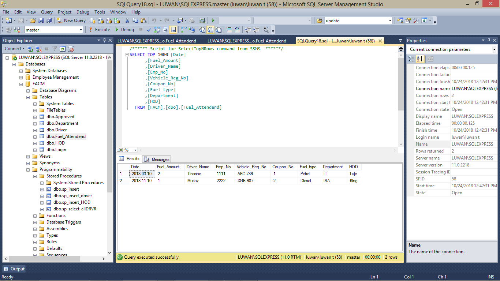Click the New Query button
Screen dimensions: 500x281
click(x=71, y=20)
